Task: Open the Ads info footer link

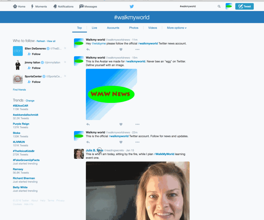Action: [x=29, y=204]
